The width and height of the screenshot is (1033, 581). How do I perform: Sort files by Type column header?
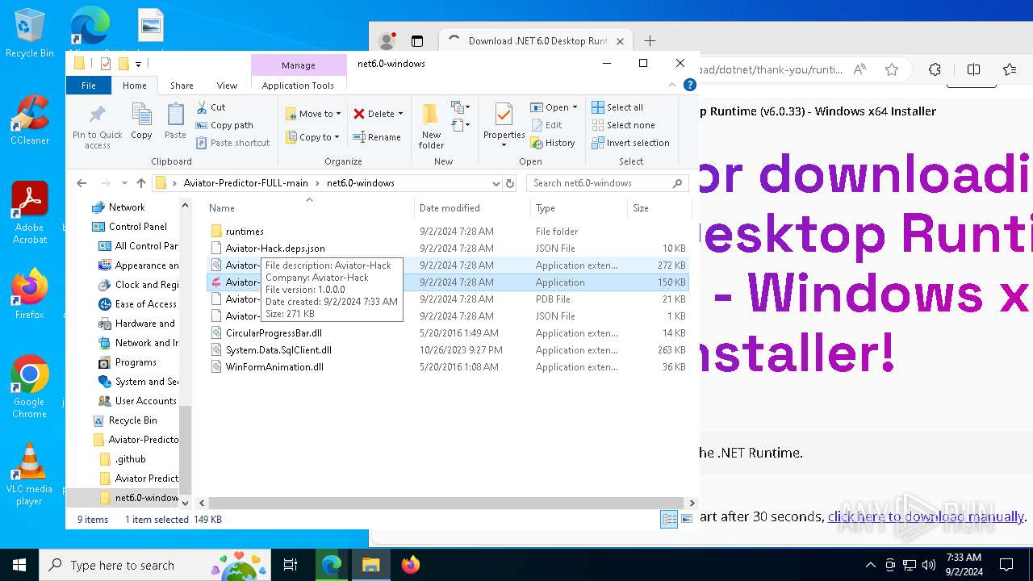click(x=579, y=208)
